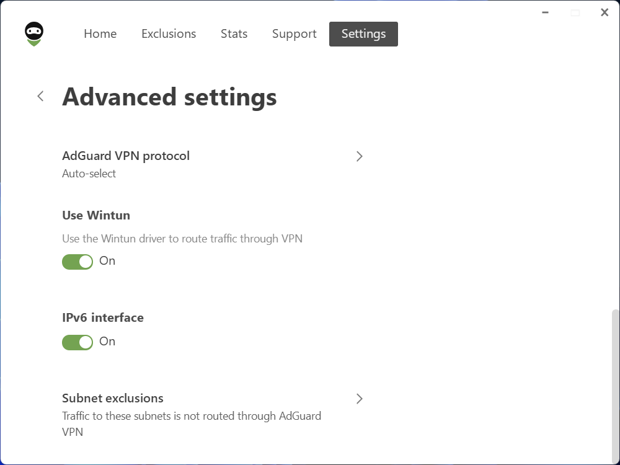Click the subnets not routed description text
This screenshot has width=620, height=465.
pyautogui.click(x=192, y=424)
